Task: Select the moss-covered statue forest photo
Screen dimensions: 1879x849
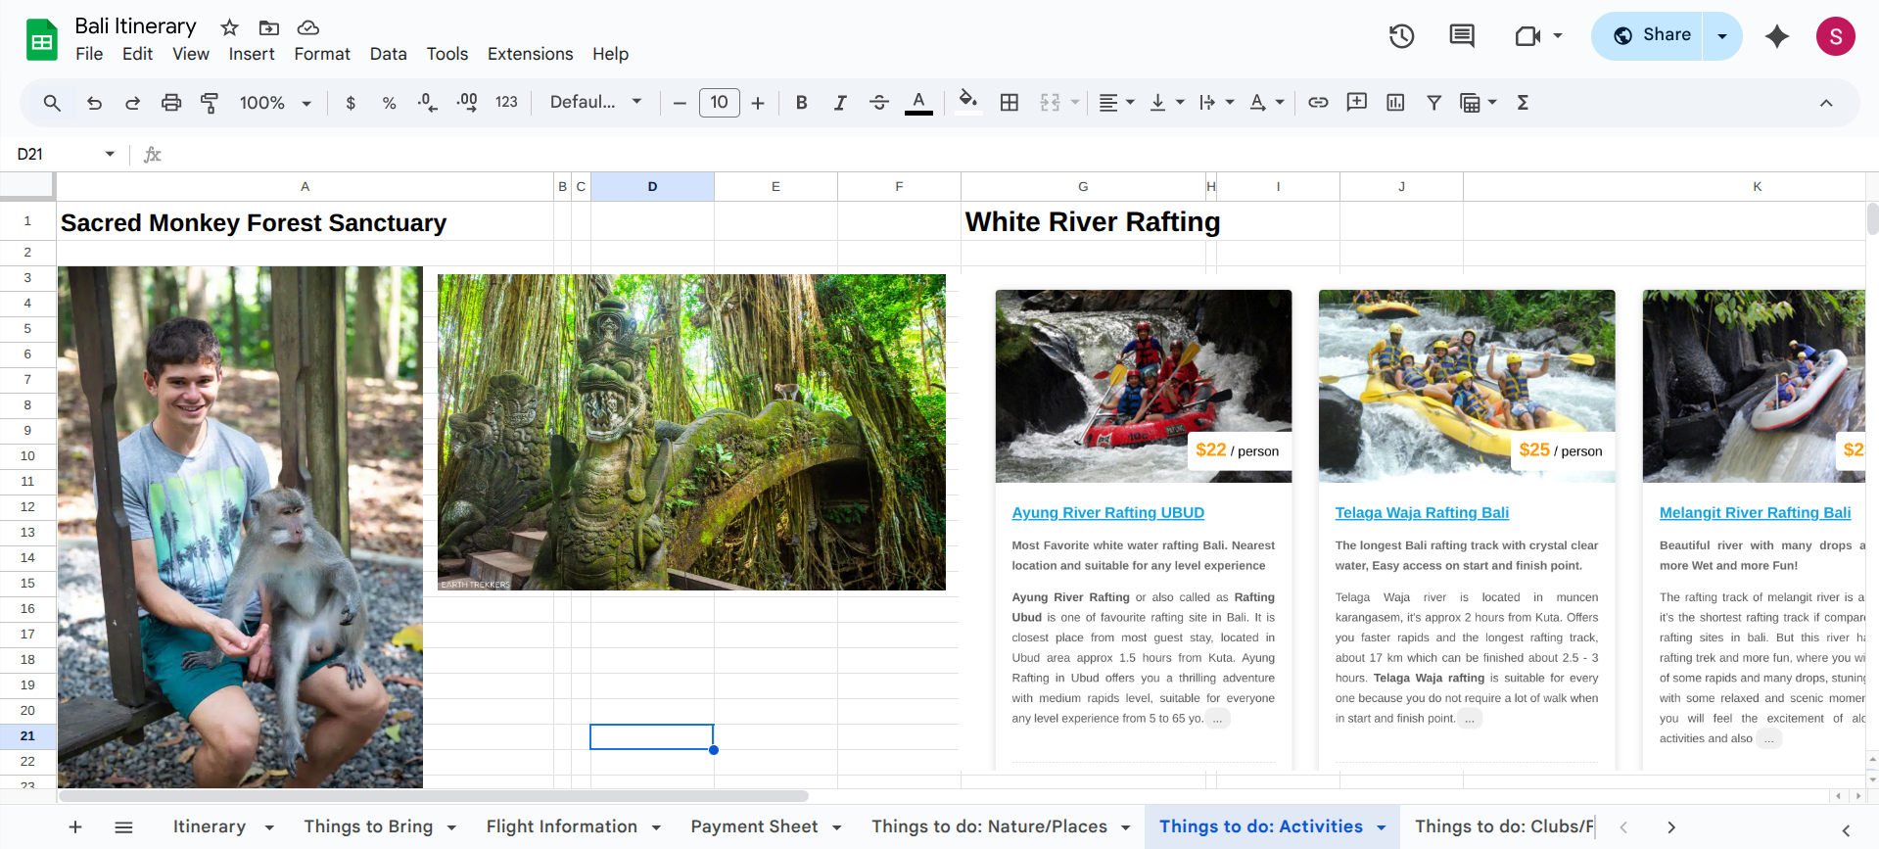Action: coord(691,432)
